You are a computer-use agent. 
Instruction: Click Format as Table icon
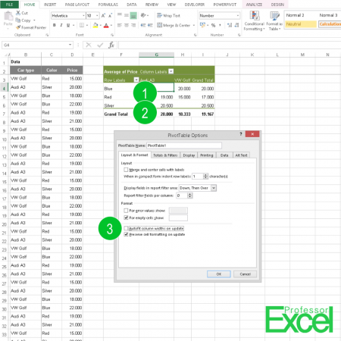pyautogui.click(x=274, y=20)
